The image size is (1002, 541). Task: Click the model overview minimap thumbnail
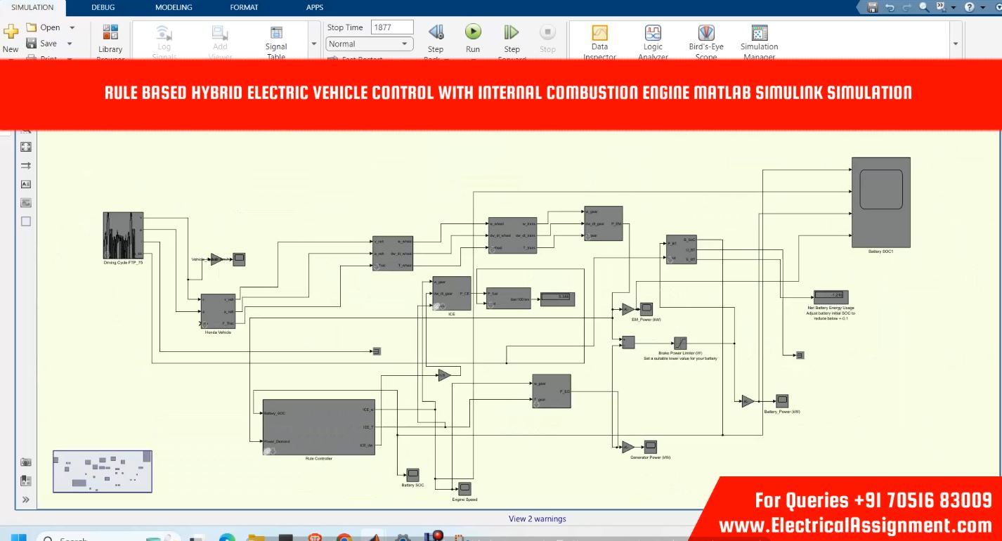(x=103, y=471)
